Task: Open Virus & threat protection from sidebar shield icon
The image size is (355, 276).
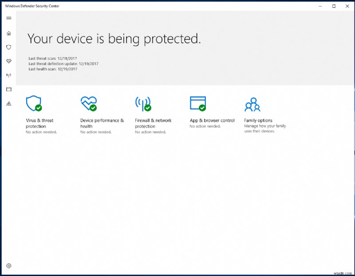Action: pyautogui.click(x=8, y=47)
